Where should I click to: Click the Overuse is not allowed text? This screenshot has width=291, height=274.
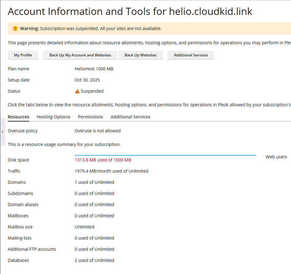(x=97, y=131)
